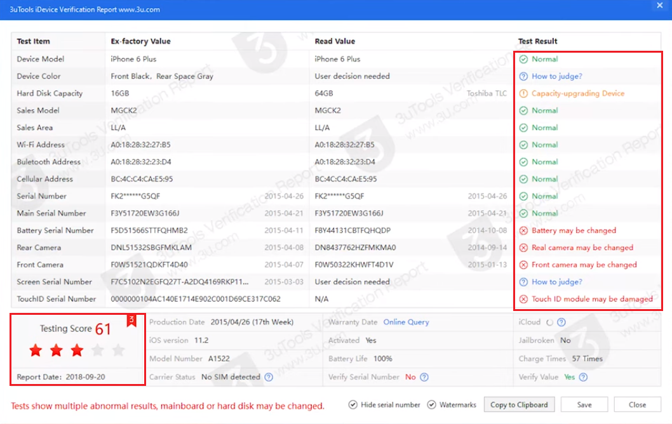672x424 pixels.
Task: Click the Touch ID module damaged error icon
Action: tap(523, 299)
